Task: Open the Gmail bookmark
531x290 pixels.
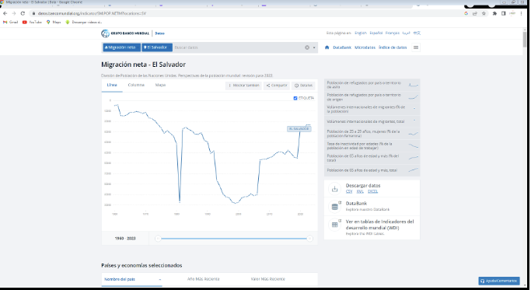Action: click(x=11, y=22)
